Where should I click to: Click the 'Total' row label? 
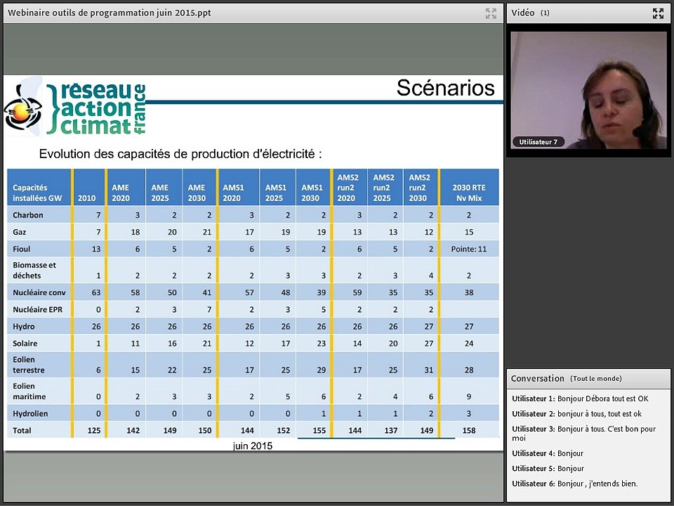22,430
